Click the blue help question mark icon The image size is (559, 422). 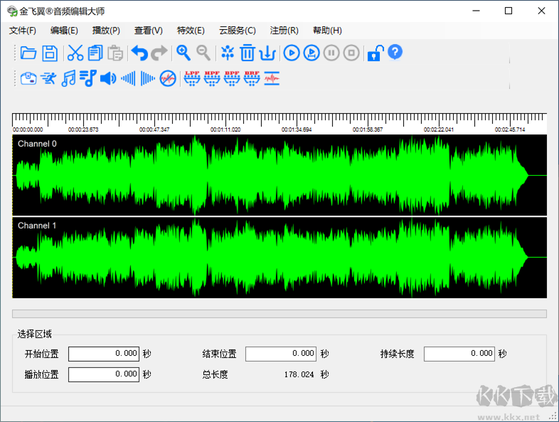(395, 52)
